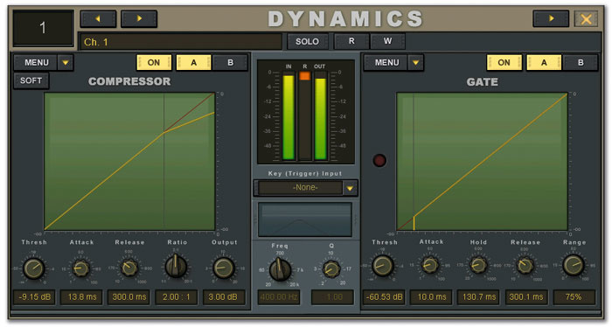The width and height of the screenshot is (612, 327).
Task: Click the red gate status indicator
Action: click(x=379, y=160)
